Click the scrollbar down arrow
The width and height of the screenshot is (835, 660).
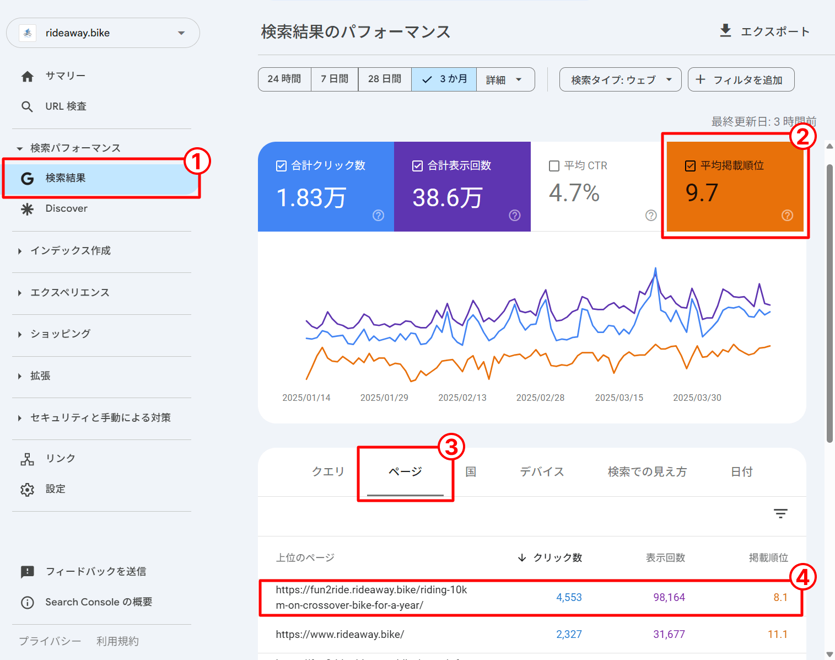[x=829, y=654]
